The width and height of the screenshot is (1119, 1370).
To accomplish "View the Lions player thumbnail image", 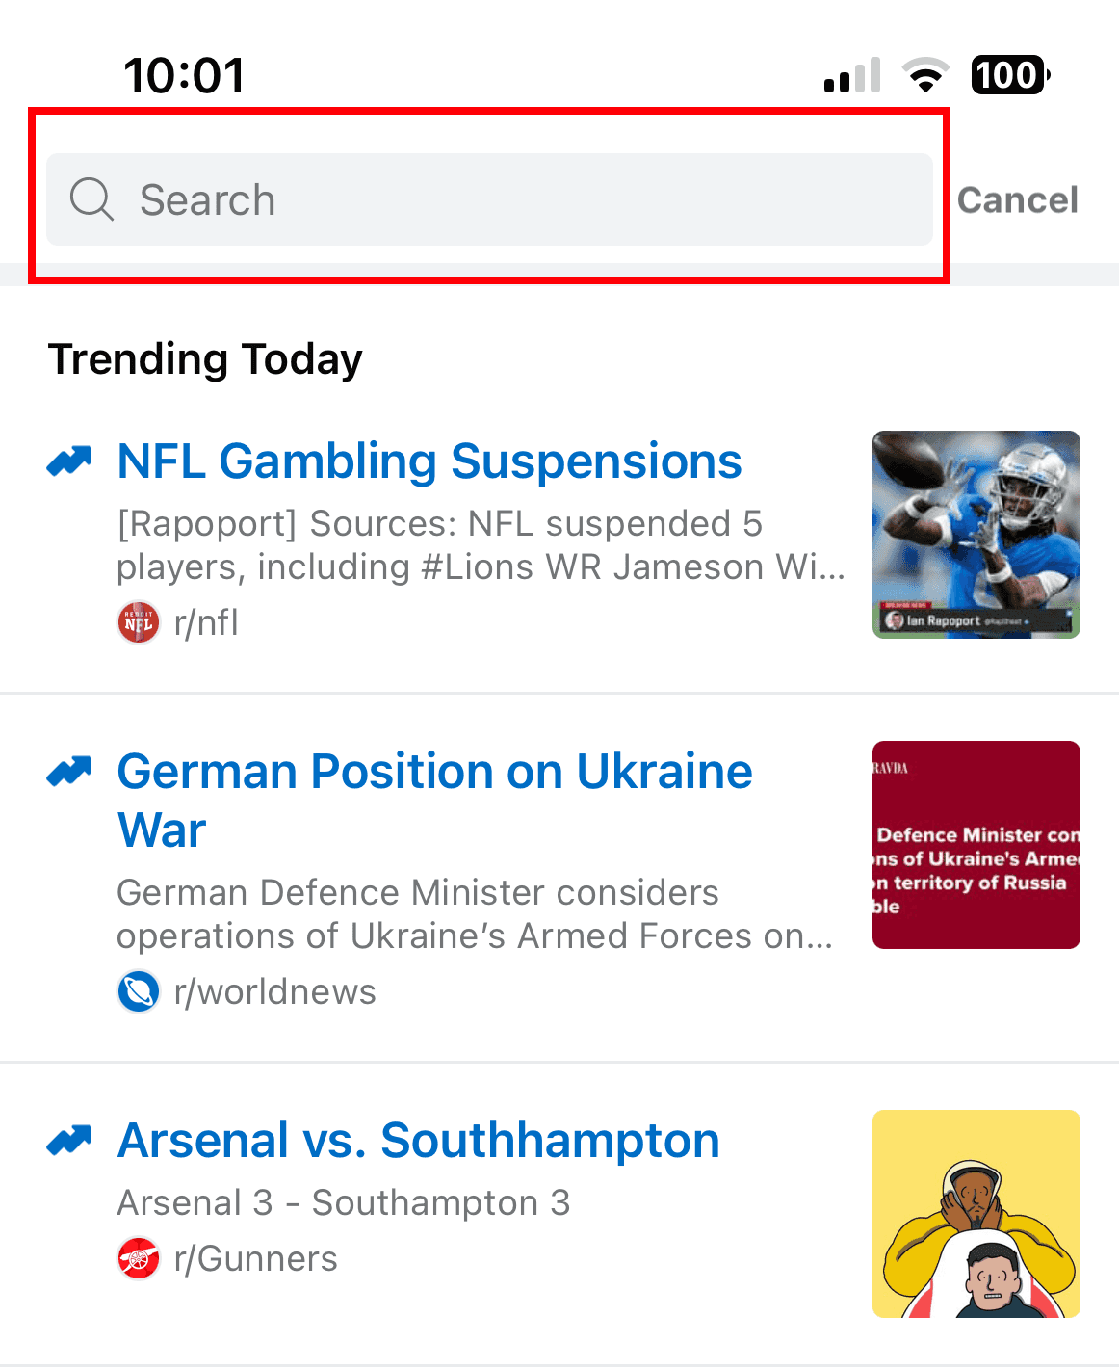I will click(976, 535).
